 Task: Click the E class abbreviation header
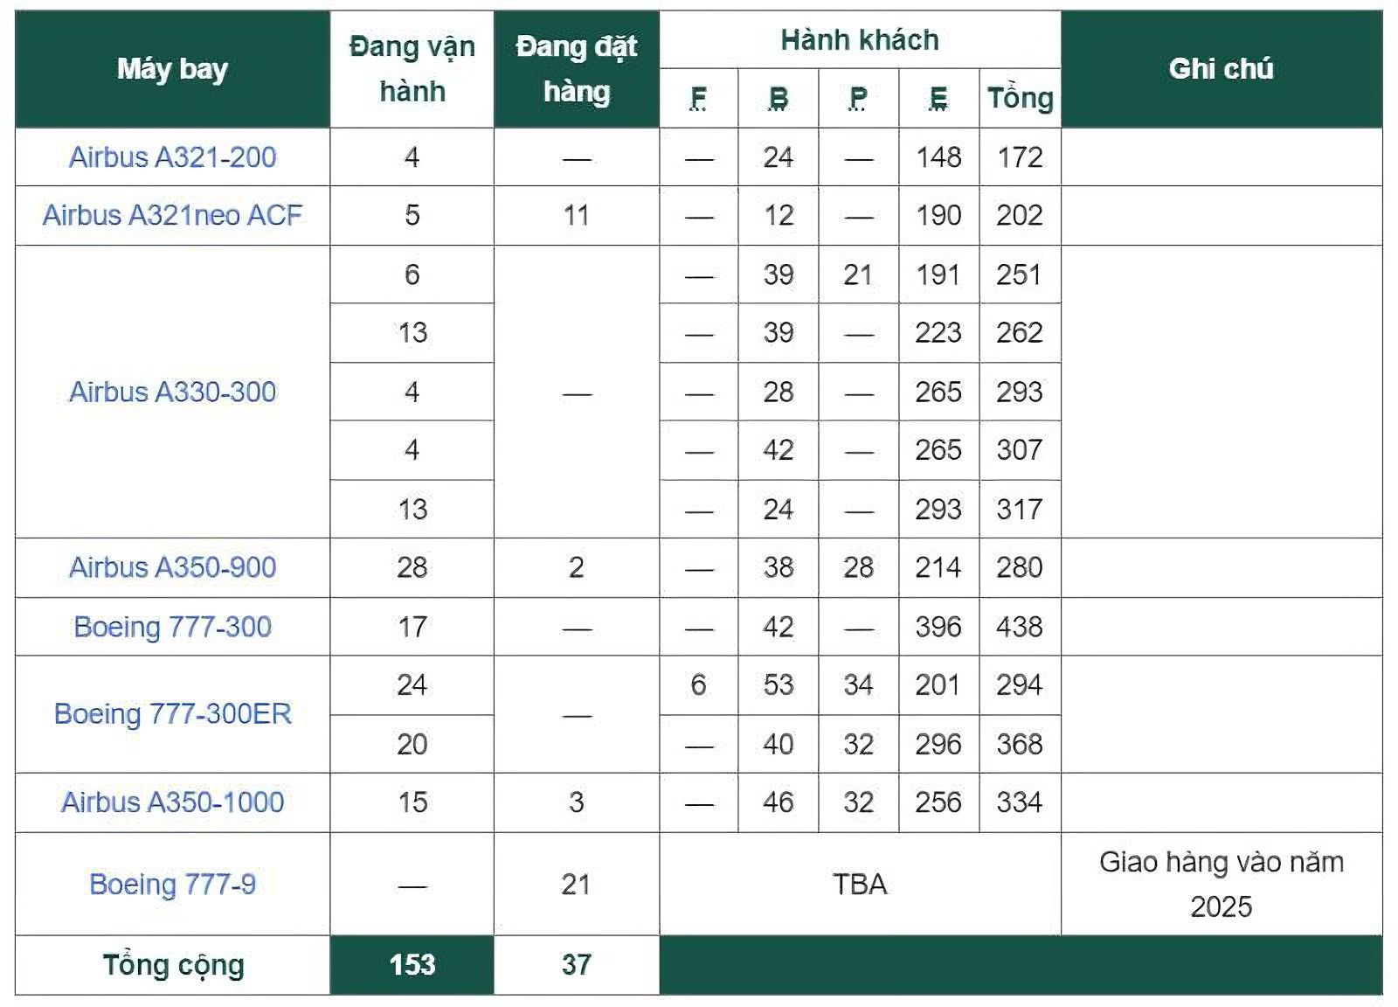coord(938,98)
